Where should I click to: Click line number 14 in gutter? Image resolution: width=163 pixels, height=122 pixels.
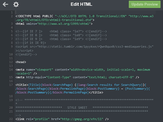pos(11,70)
